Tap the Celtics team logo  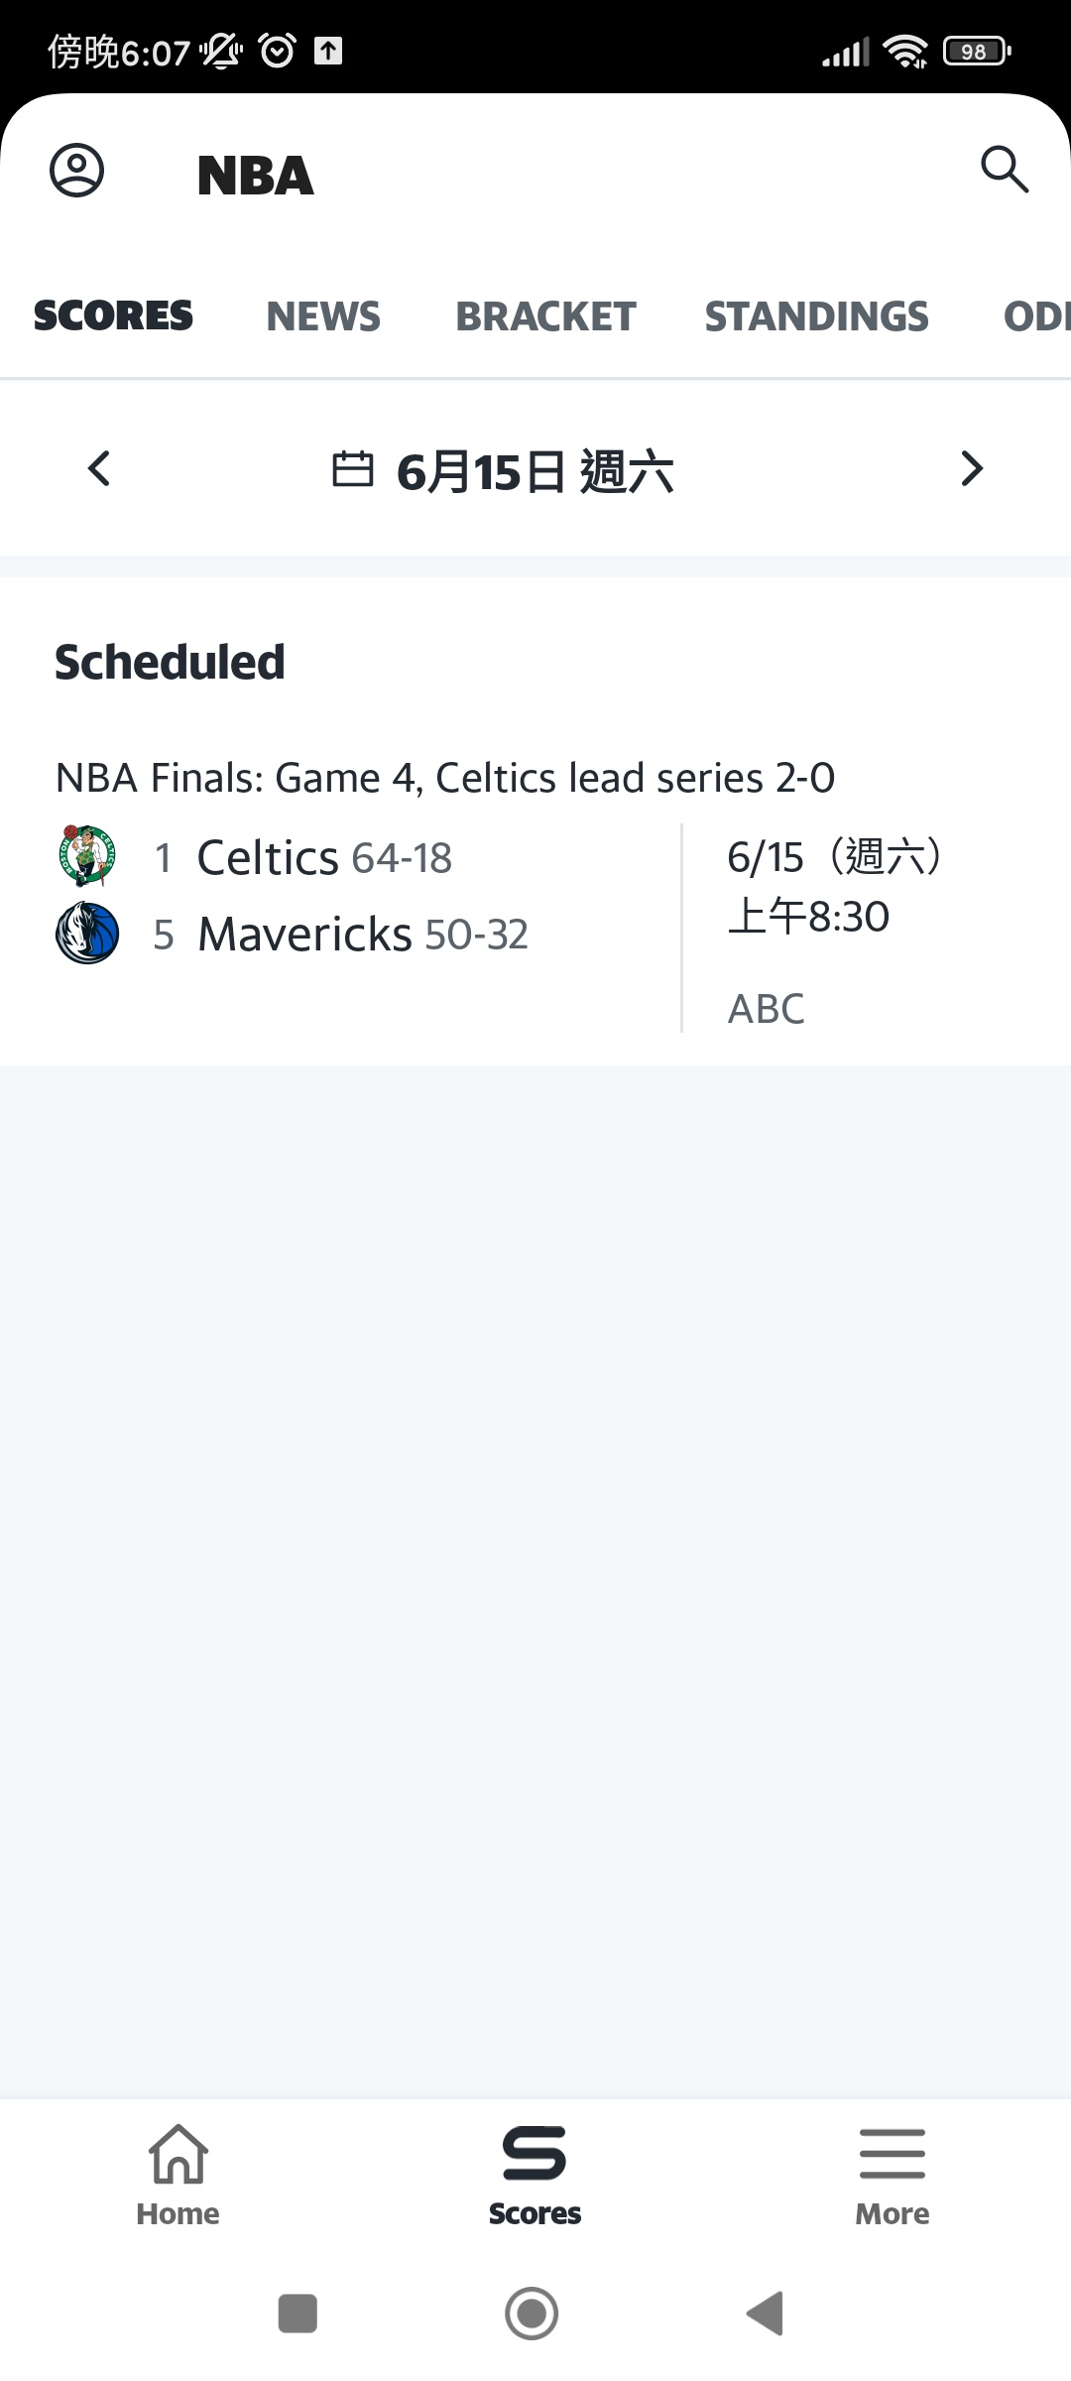coord(87,855)
